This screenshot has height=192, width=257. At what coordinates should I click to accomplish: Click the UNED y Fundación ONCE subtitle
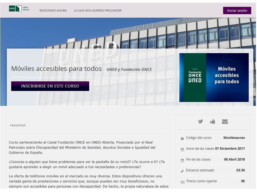(x=129, y=70)
